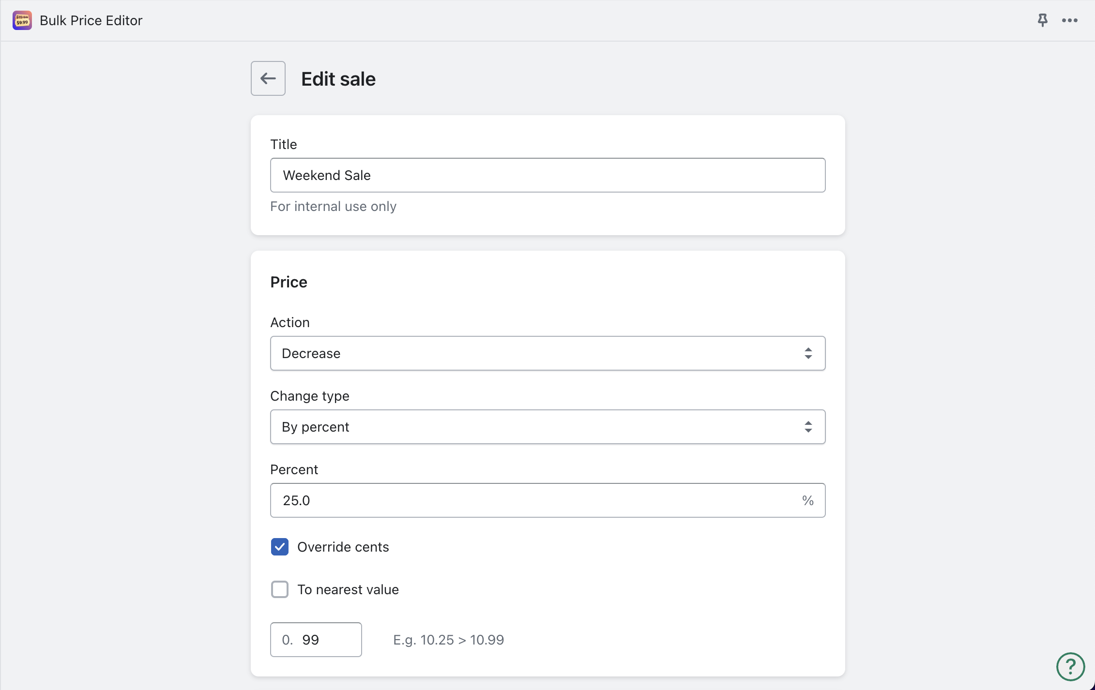The width and height of the screenshot is (1095, 690).
Task: Click the back arrow button
Action: pos(268,78)
